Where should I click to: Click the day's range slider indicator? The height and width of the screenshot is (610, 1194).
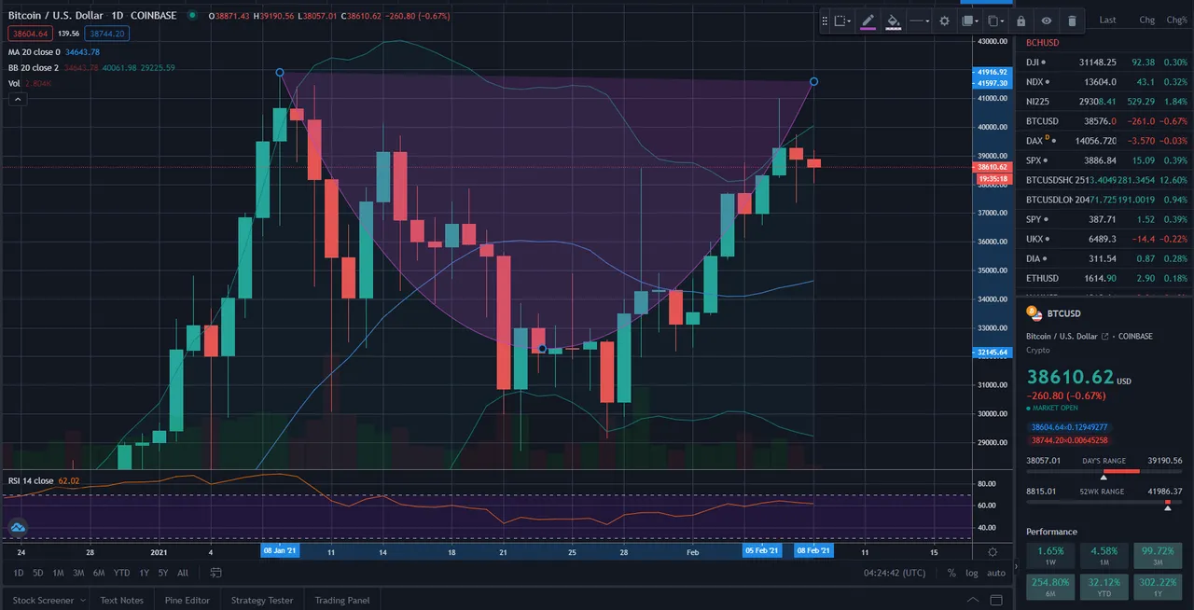[1104, 477]
